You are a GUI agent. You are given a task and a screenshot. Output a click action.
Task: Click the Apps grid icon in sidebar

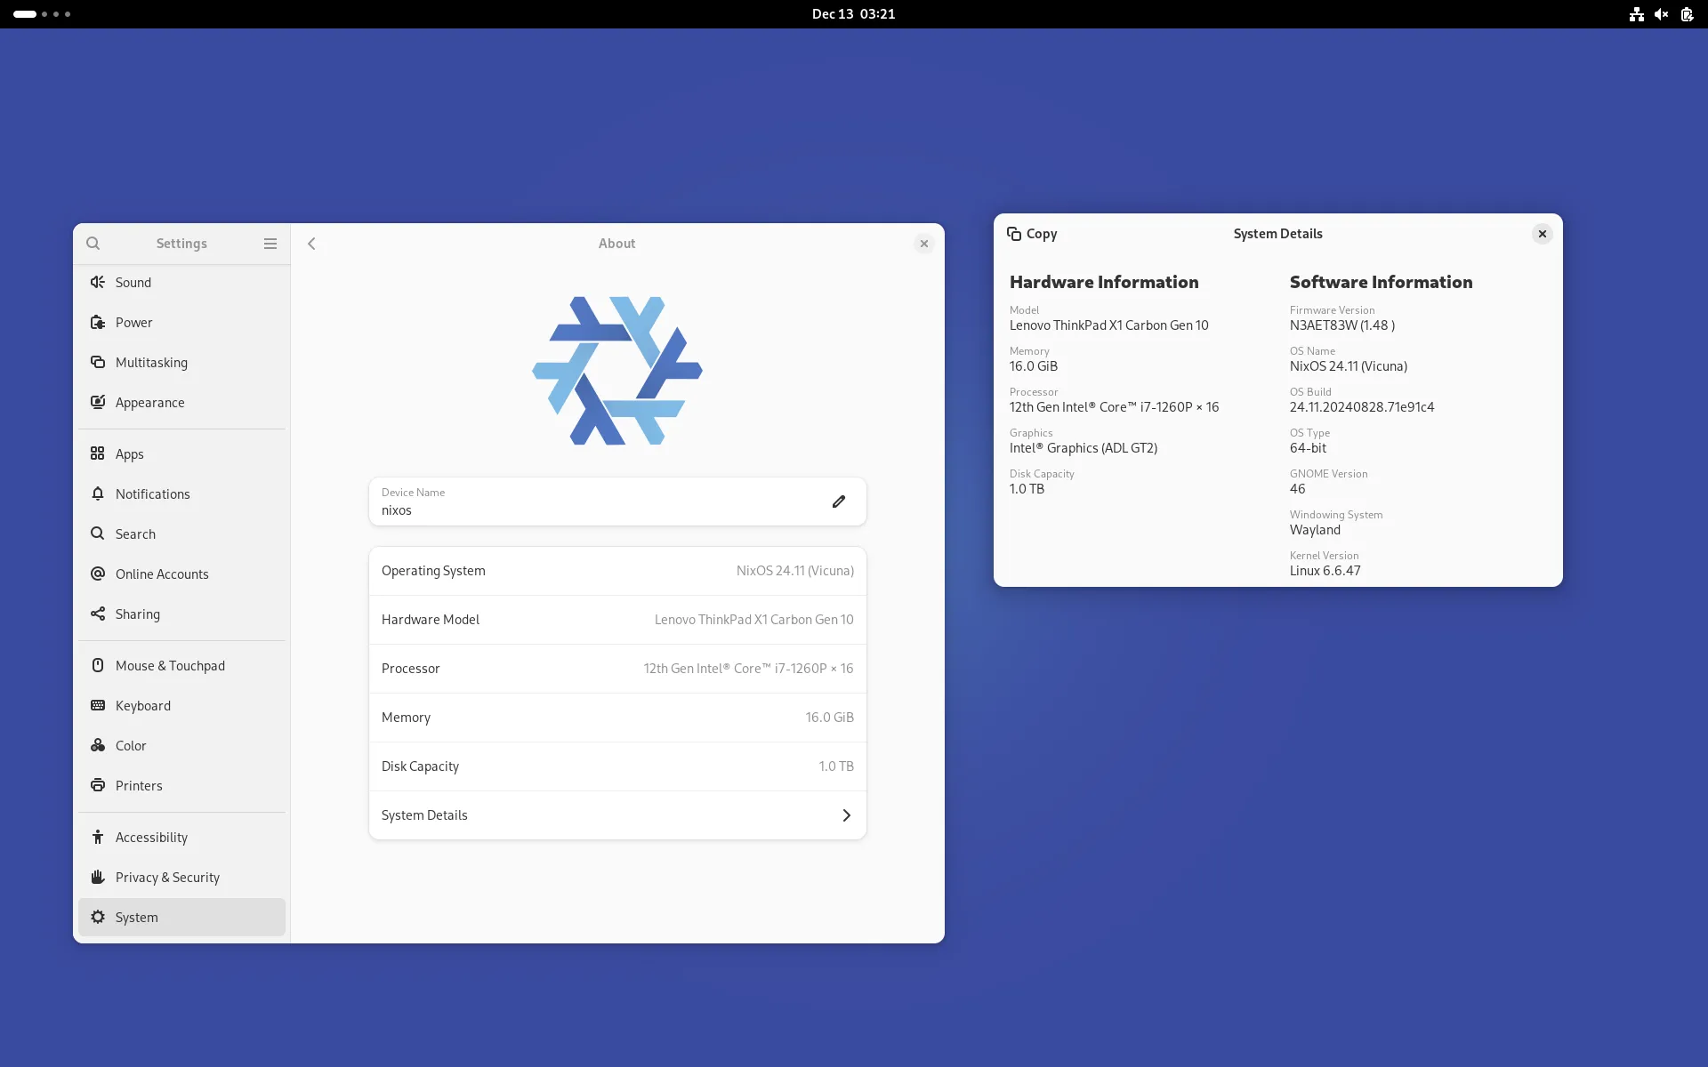pos(98,453)
